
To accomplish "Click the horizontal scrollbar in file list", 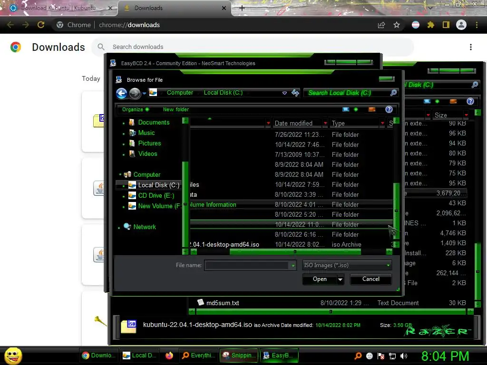I will coord(295,252).
